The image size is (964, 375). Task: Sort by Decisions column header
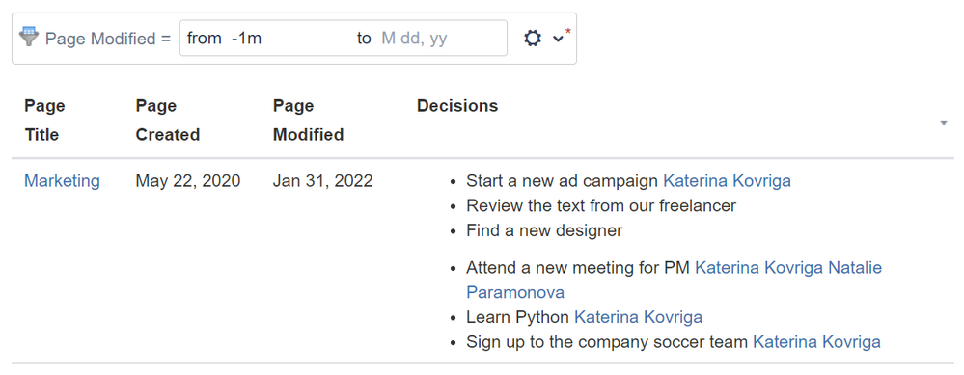coord(457,106)
